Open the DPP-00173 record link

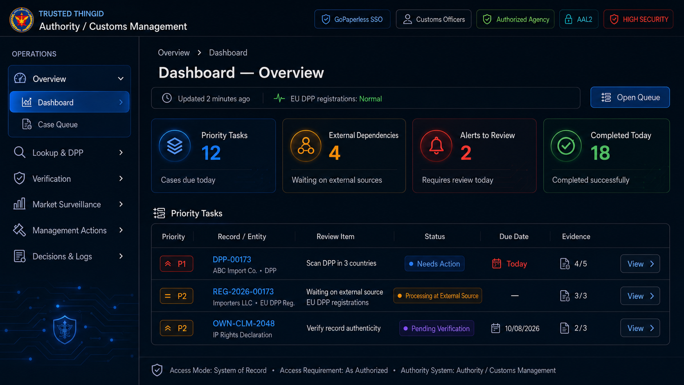pos(232,259)
